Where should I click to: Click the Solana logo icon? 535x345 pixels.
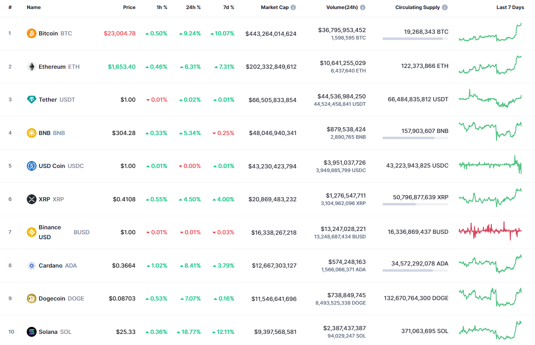pos(31,331)
